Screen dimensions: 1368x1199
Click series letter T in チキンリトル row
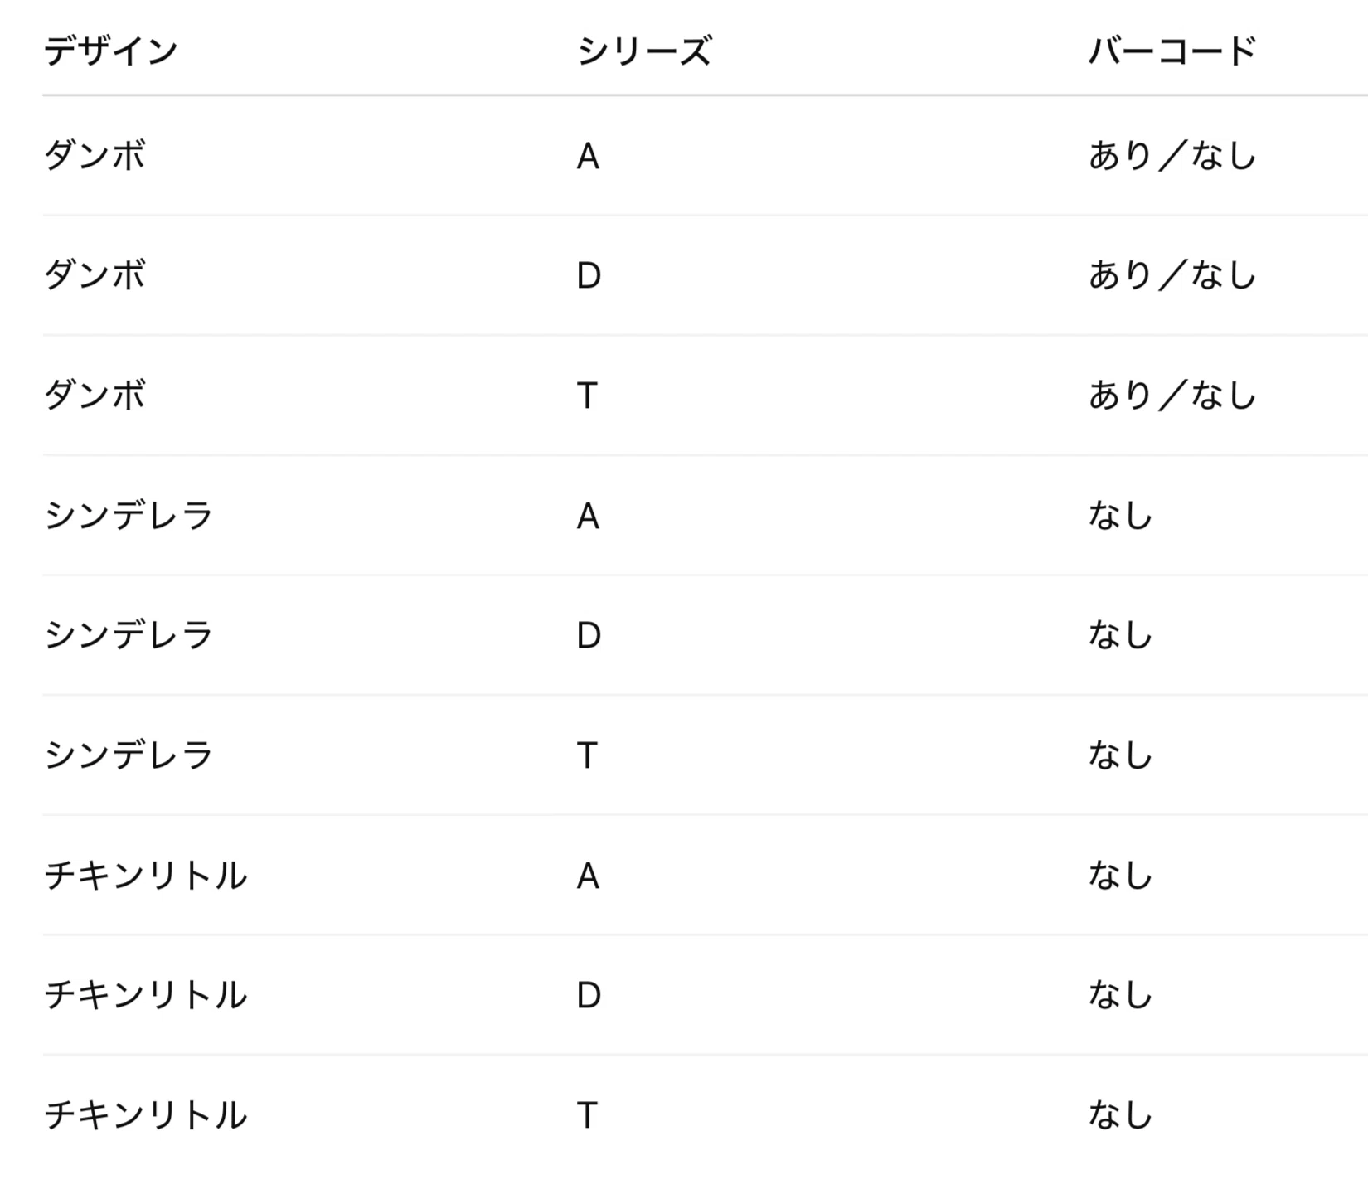[587, 1116]
